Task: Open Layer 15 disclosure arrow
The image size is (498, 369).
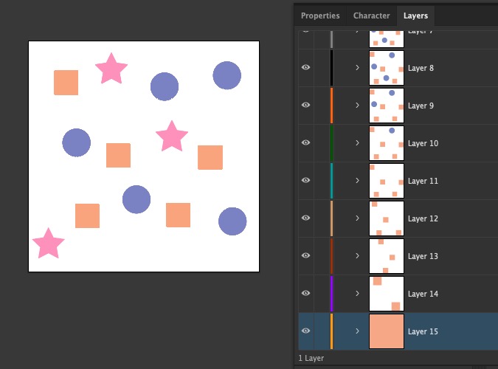Action: [x=357, y=331]
